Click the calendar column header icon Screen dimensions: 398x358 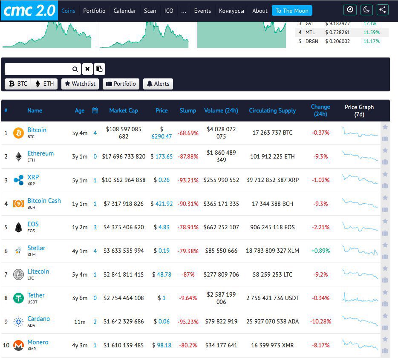click(95, 110)
